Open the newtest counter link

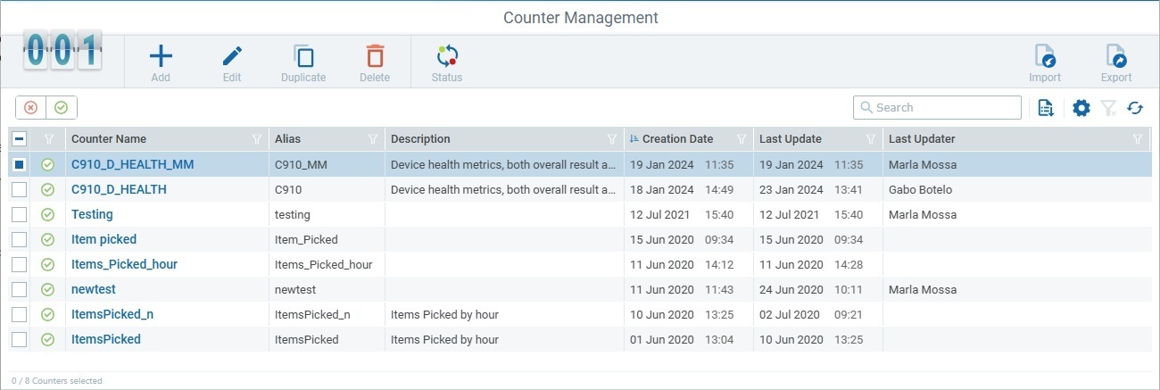point(94,289)
